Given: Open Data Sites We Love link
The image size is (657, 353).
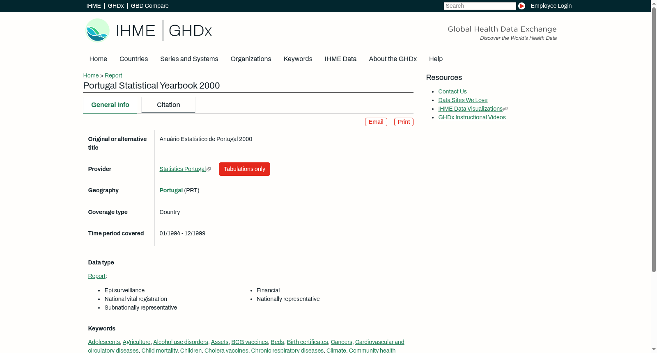Looking at the screenshot, I should (x=463, y=100).
